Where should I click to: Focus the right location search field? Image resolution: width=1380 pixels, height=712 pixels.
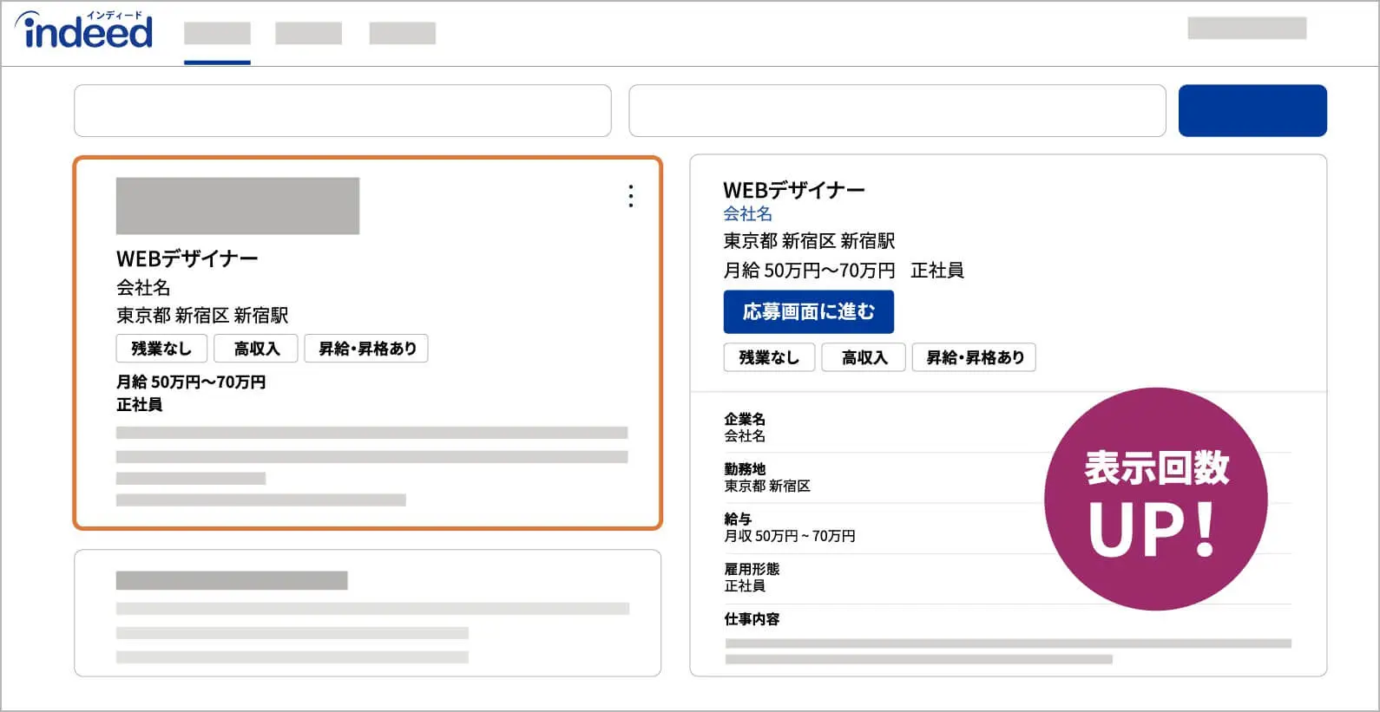(897, 110)
